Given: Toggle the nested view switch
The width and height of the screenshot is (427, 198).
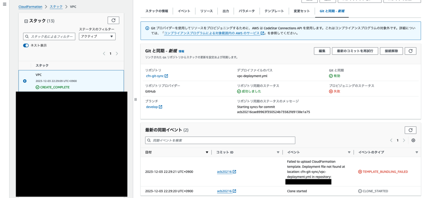Looking at the screenshot, I should click(x=26, y=45).
